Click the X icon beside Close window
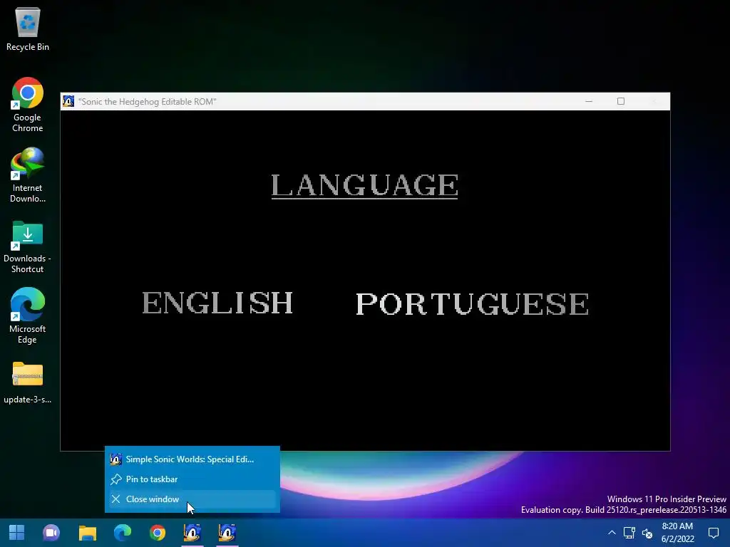The image size is (730, 547). (116, 499)
